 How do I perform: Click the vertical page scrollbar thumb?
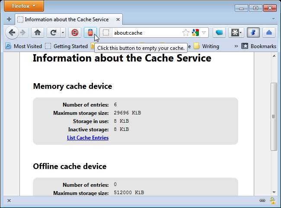click(x=273, y=116)
